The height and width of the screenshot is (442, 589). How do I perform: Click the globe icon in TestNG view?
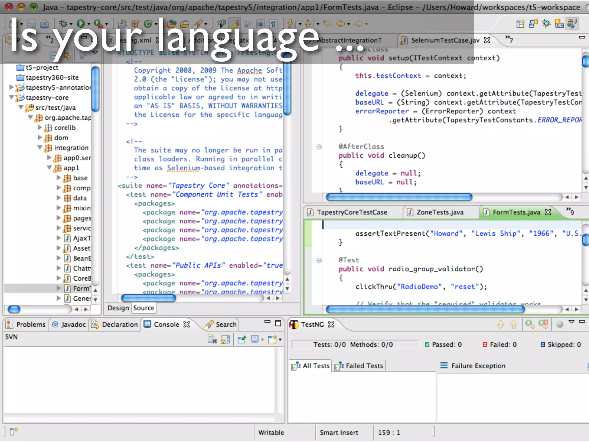(x=560, y=325)
